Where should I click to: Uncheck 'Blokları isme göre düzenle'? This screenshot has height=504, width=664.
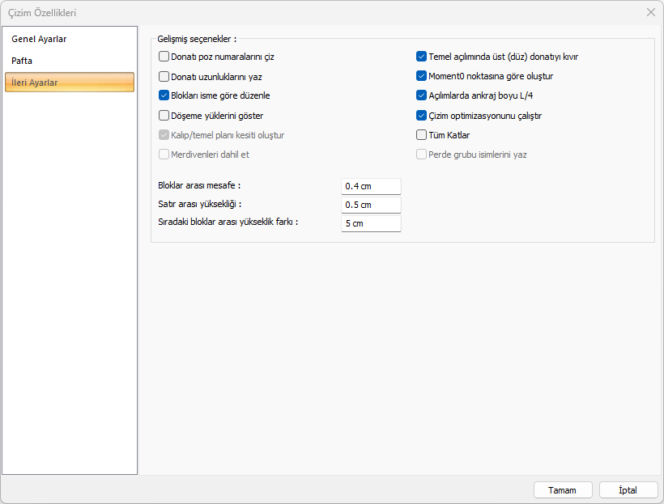click(164, 96)
